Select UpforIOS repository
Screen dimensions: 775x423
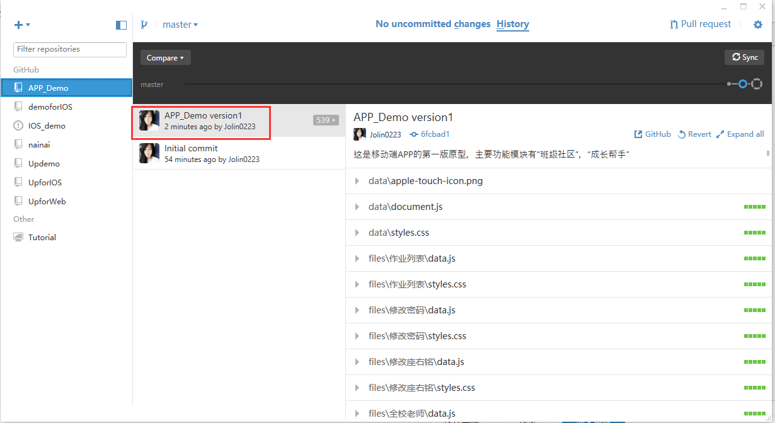pyautogui.click(x=67, y=182)
